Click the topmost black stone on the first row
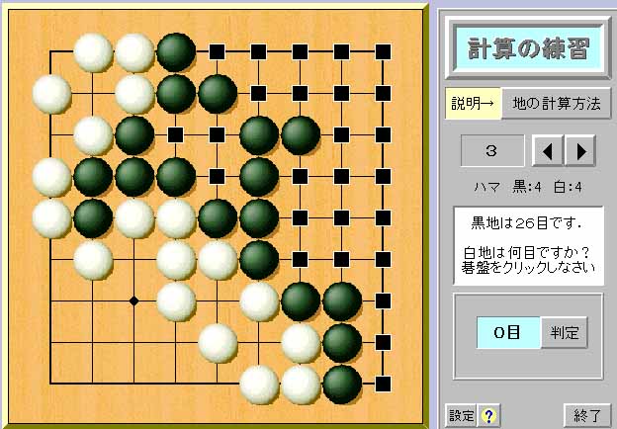617x429 pixels. pos(176,52)
